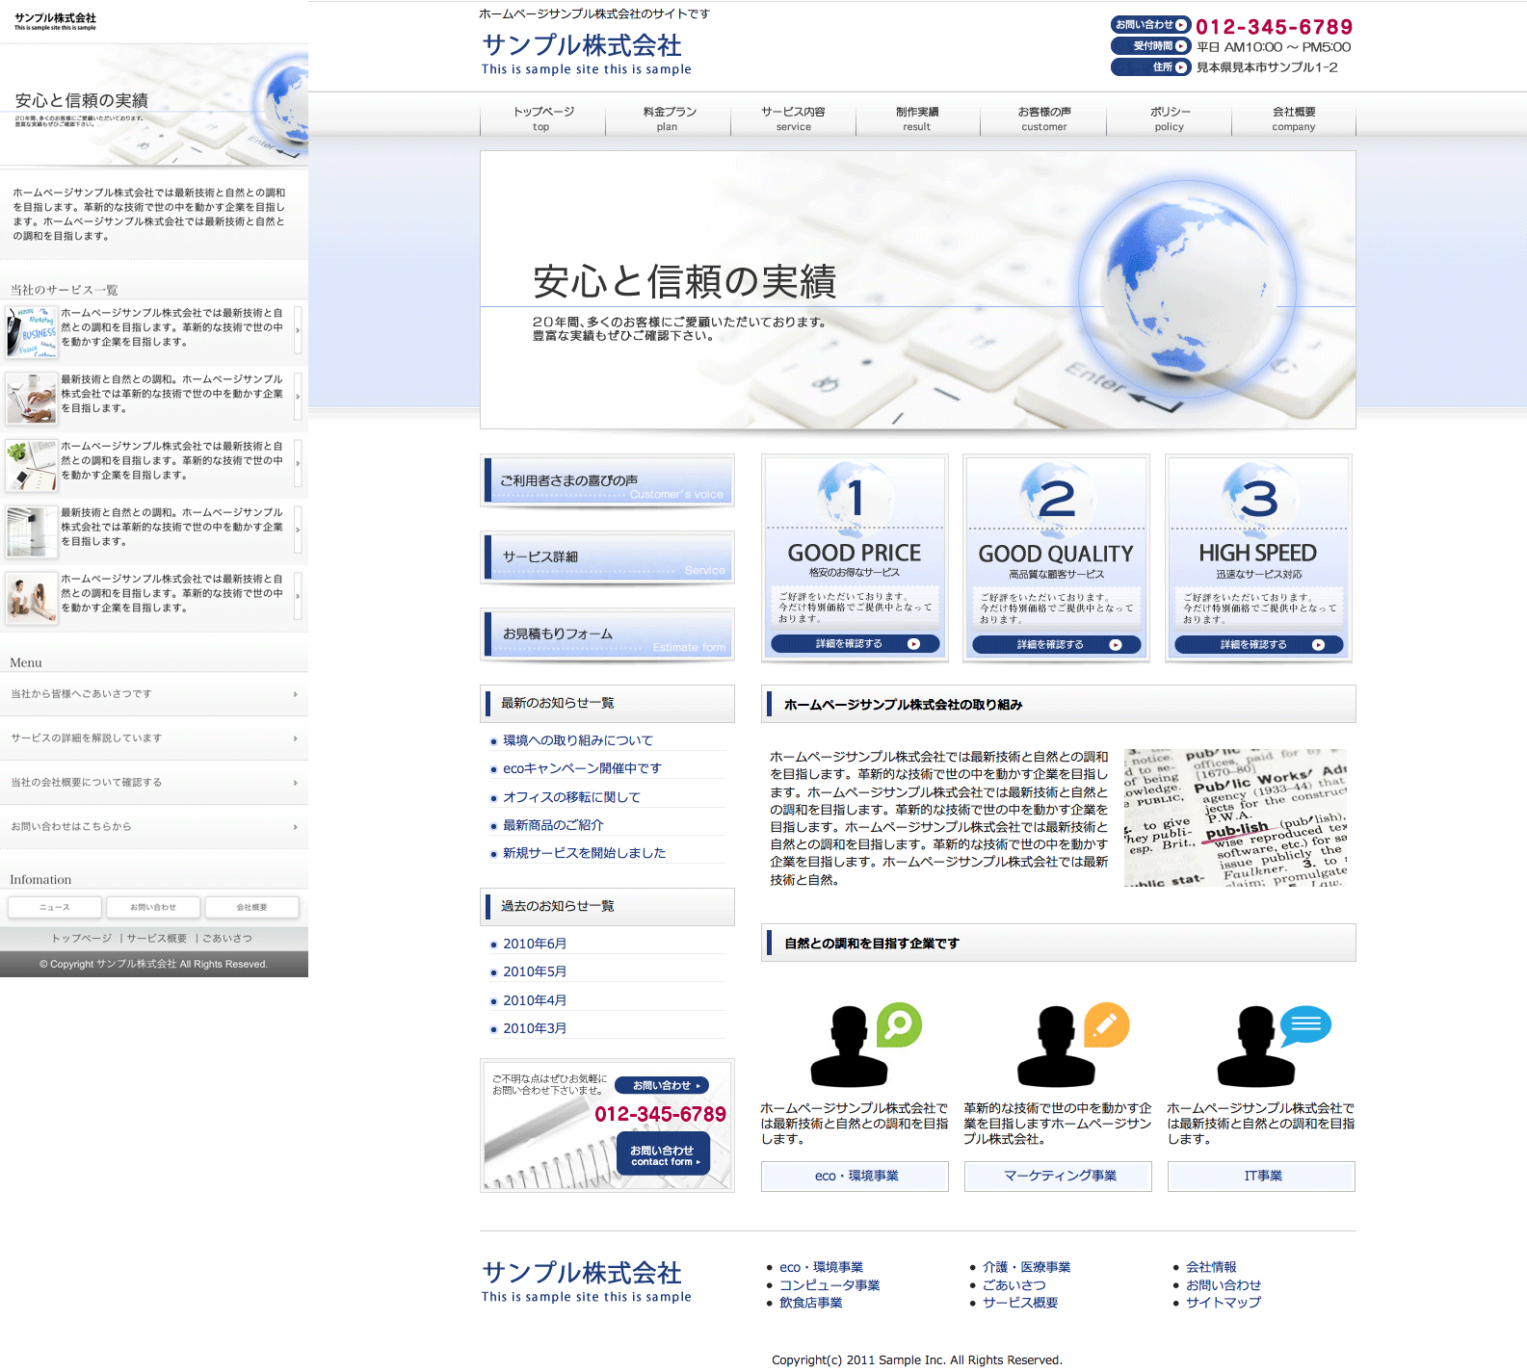Click the number 3 globe icon
The width and height of the screenshot is (1527, 1372).
[1258, 496]
